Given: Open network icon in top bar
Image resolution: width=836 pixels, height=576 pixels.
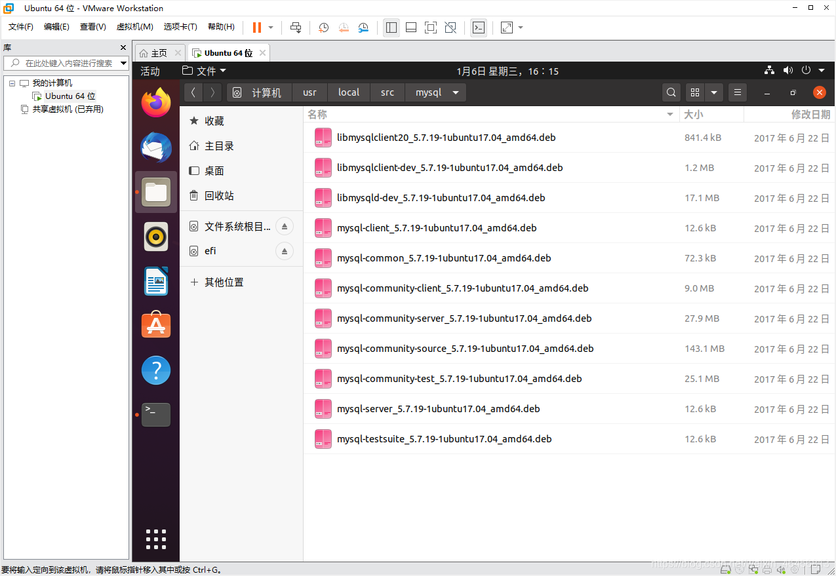Looking at the screenshot, I should click(x=770, y=71).
